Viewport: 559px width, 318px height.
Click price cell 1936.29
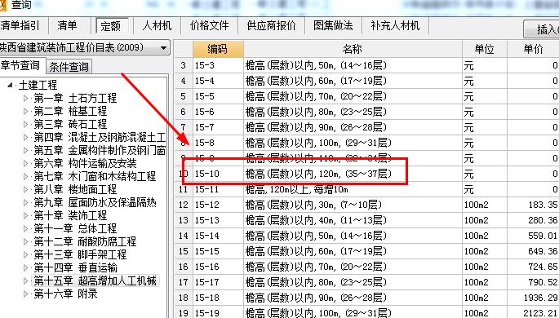coord(533,298)
